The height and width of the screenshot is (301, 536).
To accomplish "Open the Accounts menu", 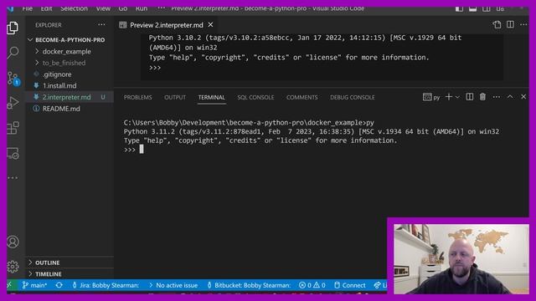I will [13, 242].
